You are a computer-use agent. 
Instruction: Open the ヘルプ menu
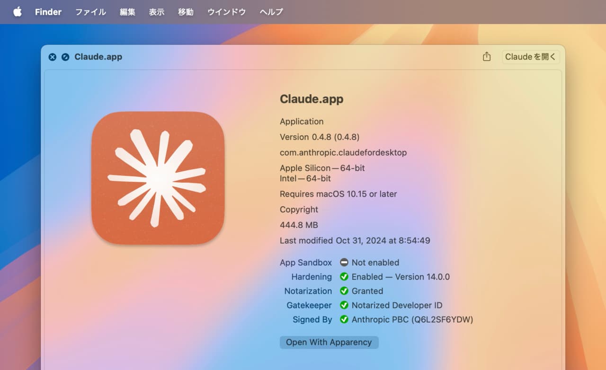270,12
